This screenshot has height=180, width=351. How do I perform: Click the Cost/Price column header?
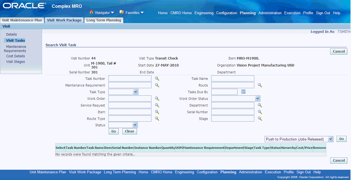(304, 148)
